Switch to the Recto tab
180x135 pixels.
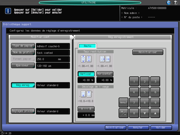point(87,46)
